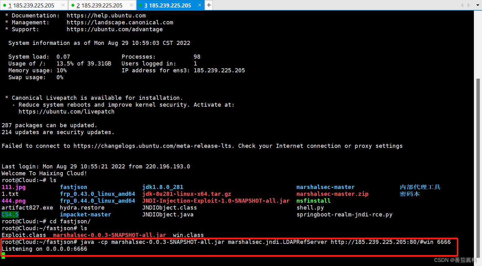Close session tab 2
Image resolution: width=482 pixels, height=266 pixels.
pyautogui.click(x=131, y=5)
